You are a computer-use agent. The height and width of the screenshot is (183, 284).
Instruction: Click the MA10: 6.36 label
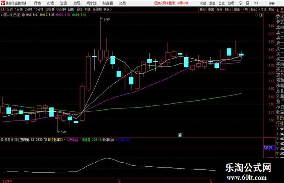(x=47, y=15)
